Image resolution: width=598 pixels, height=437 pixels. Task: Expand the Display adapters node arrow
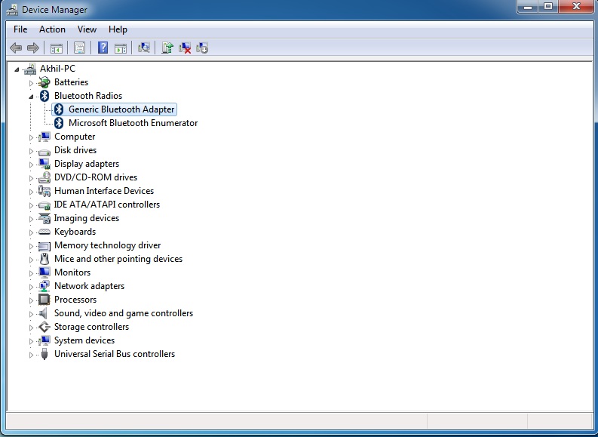pos(31,165)
